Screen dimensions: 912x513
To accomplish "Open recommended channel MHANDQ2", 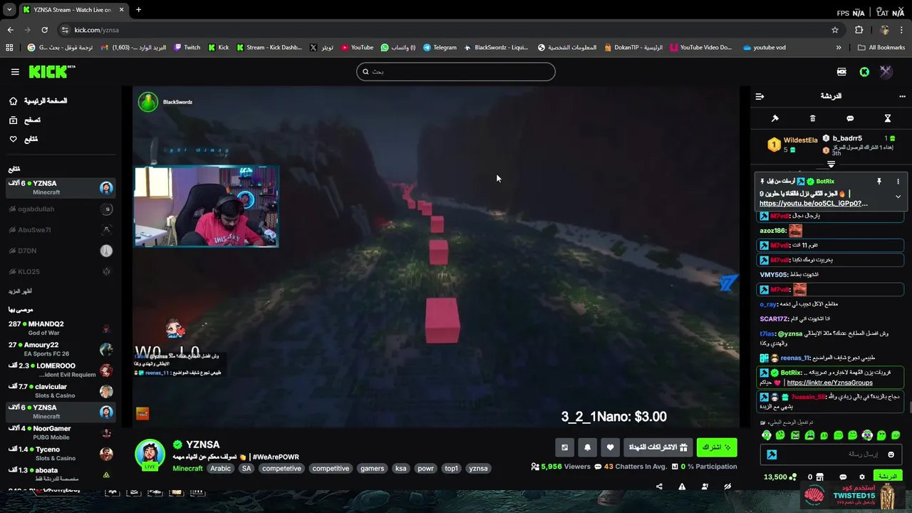I will 61,328.
